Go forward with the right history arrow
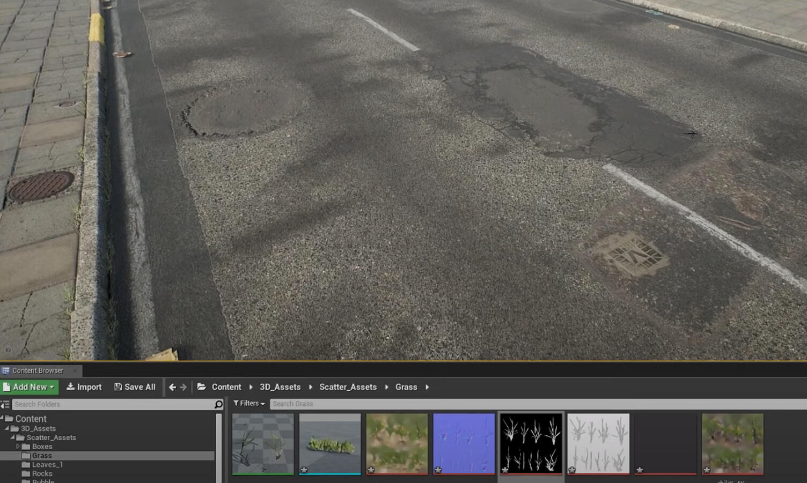The width and height of the screenshot is (807, 483). [184, 387]
